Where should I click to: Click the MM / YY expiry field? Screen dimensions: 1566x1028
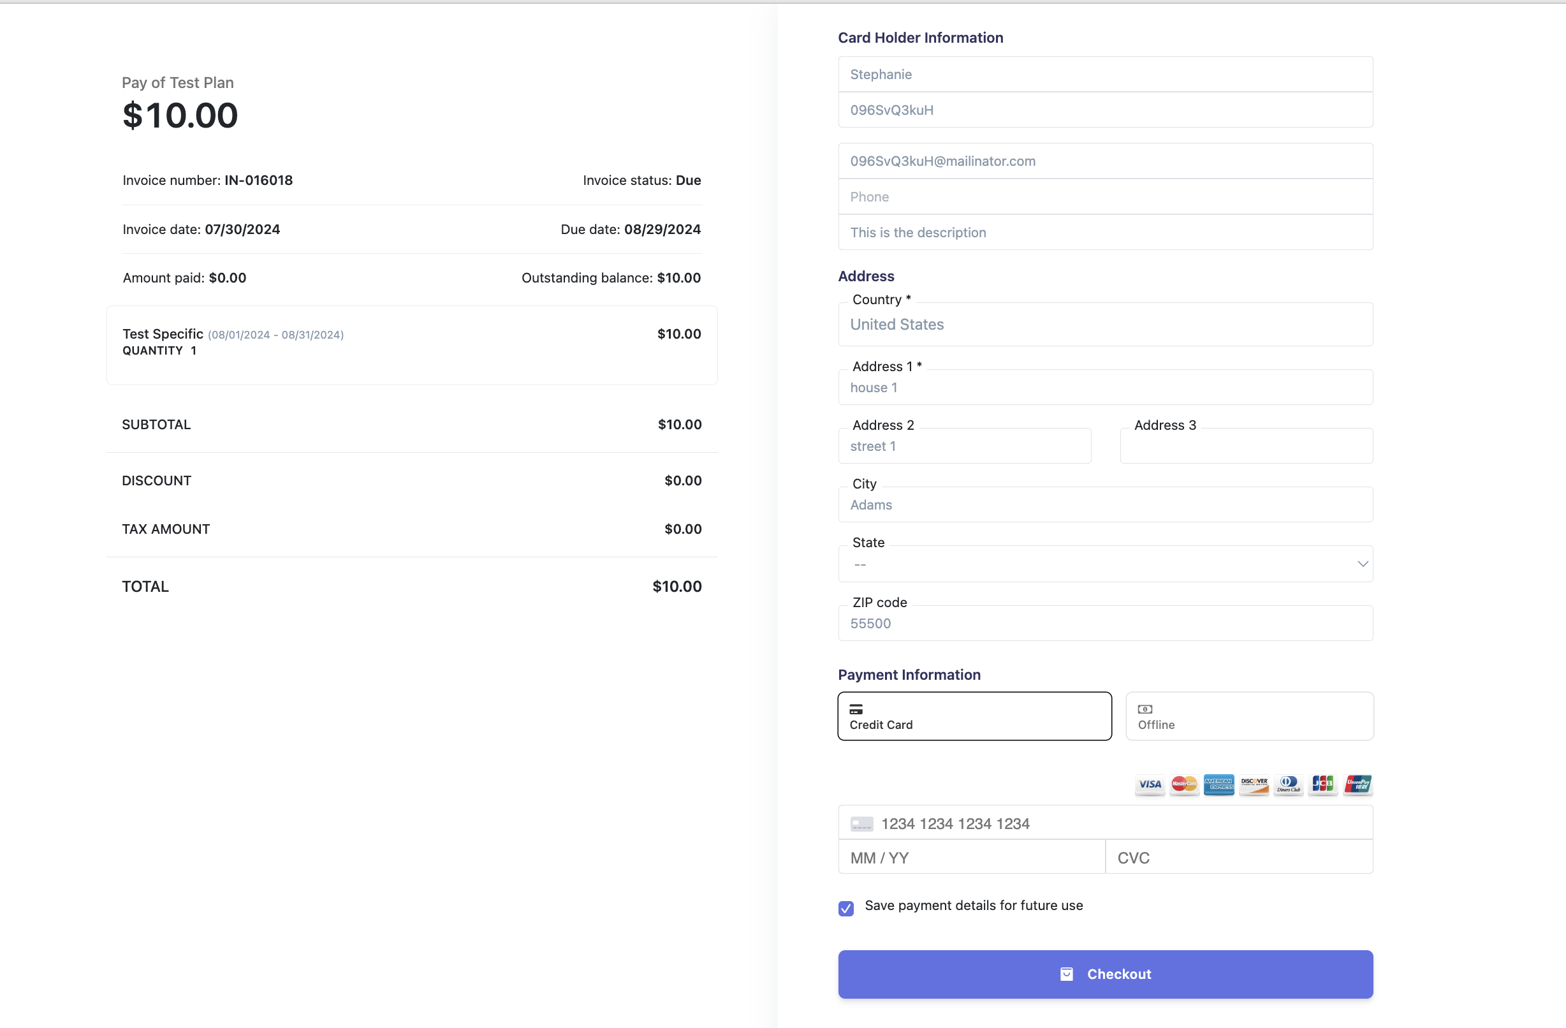click(972, 858)
